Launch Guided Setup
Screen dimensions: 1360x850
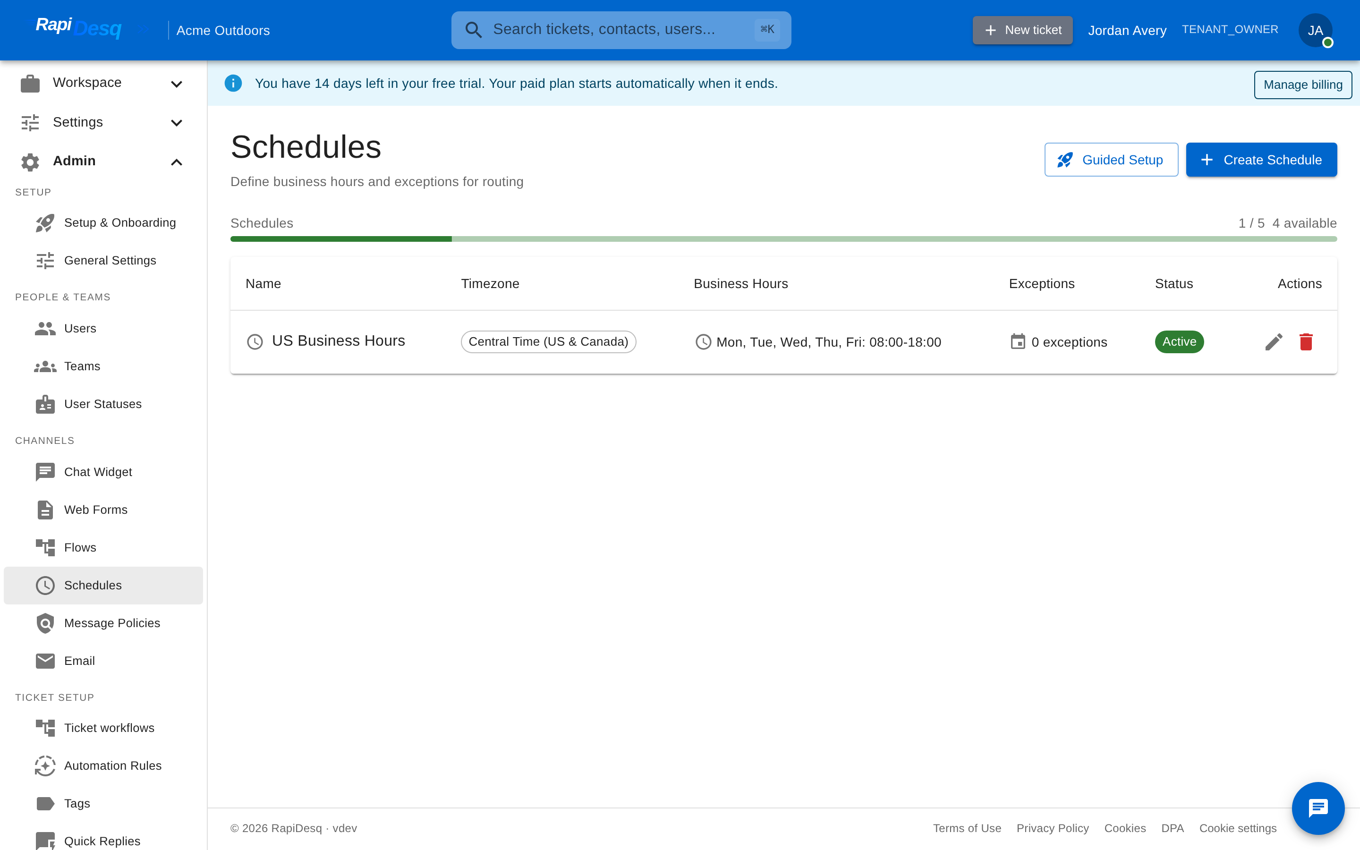coord(1111,160)
